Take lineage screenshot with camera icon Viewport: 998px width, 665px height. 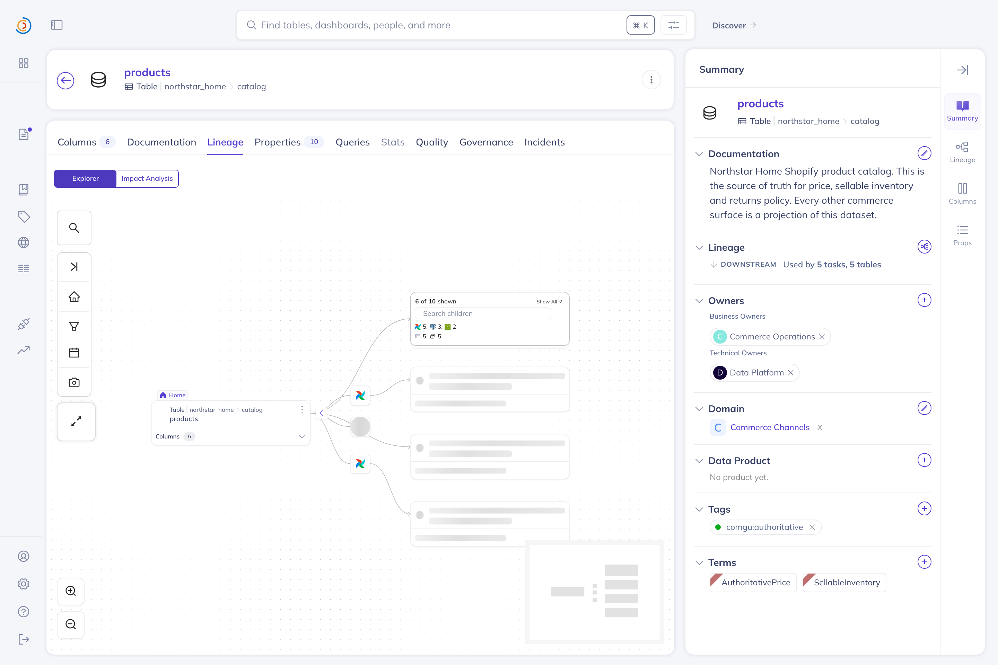pyautogui.click(x=74, y=382)
